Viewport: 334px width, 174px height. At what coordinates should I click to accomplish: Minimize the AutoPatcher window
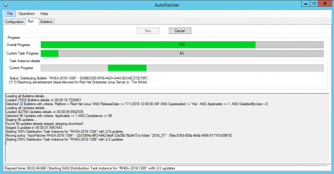(x=306, y=3)
